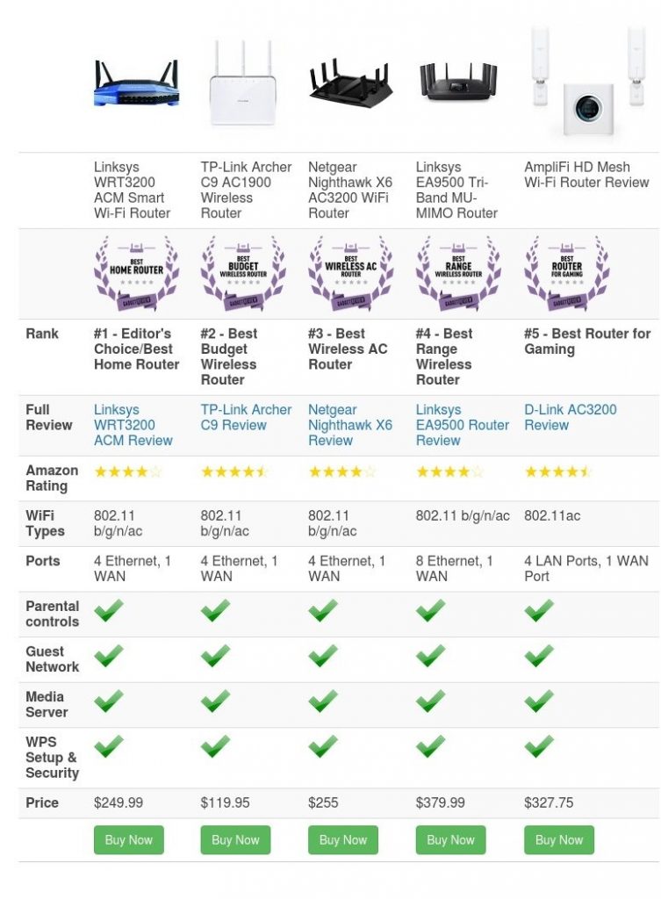The image size is (661, 899).
Task: Open the D-Link AC3200 Review link
Action: click(x=571, y=417)
